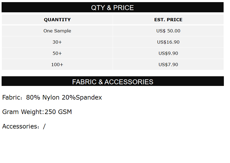Select the 30+ quantity cell
The image size is (230, 163).
[x=57, y=42]
